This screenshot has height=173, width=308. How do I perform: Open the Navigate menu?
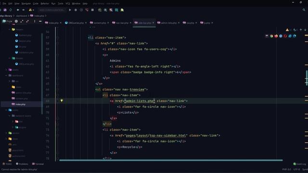pyautogui.click(x=26, y=3)
